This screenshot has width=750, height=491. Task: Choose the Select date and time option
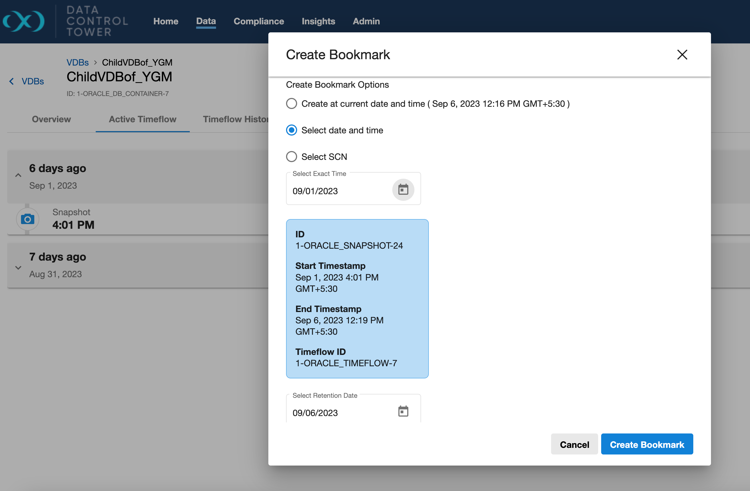tap(292, 130)
